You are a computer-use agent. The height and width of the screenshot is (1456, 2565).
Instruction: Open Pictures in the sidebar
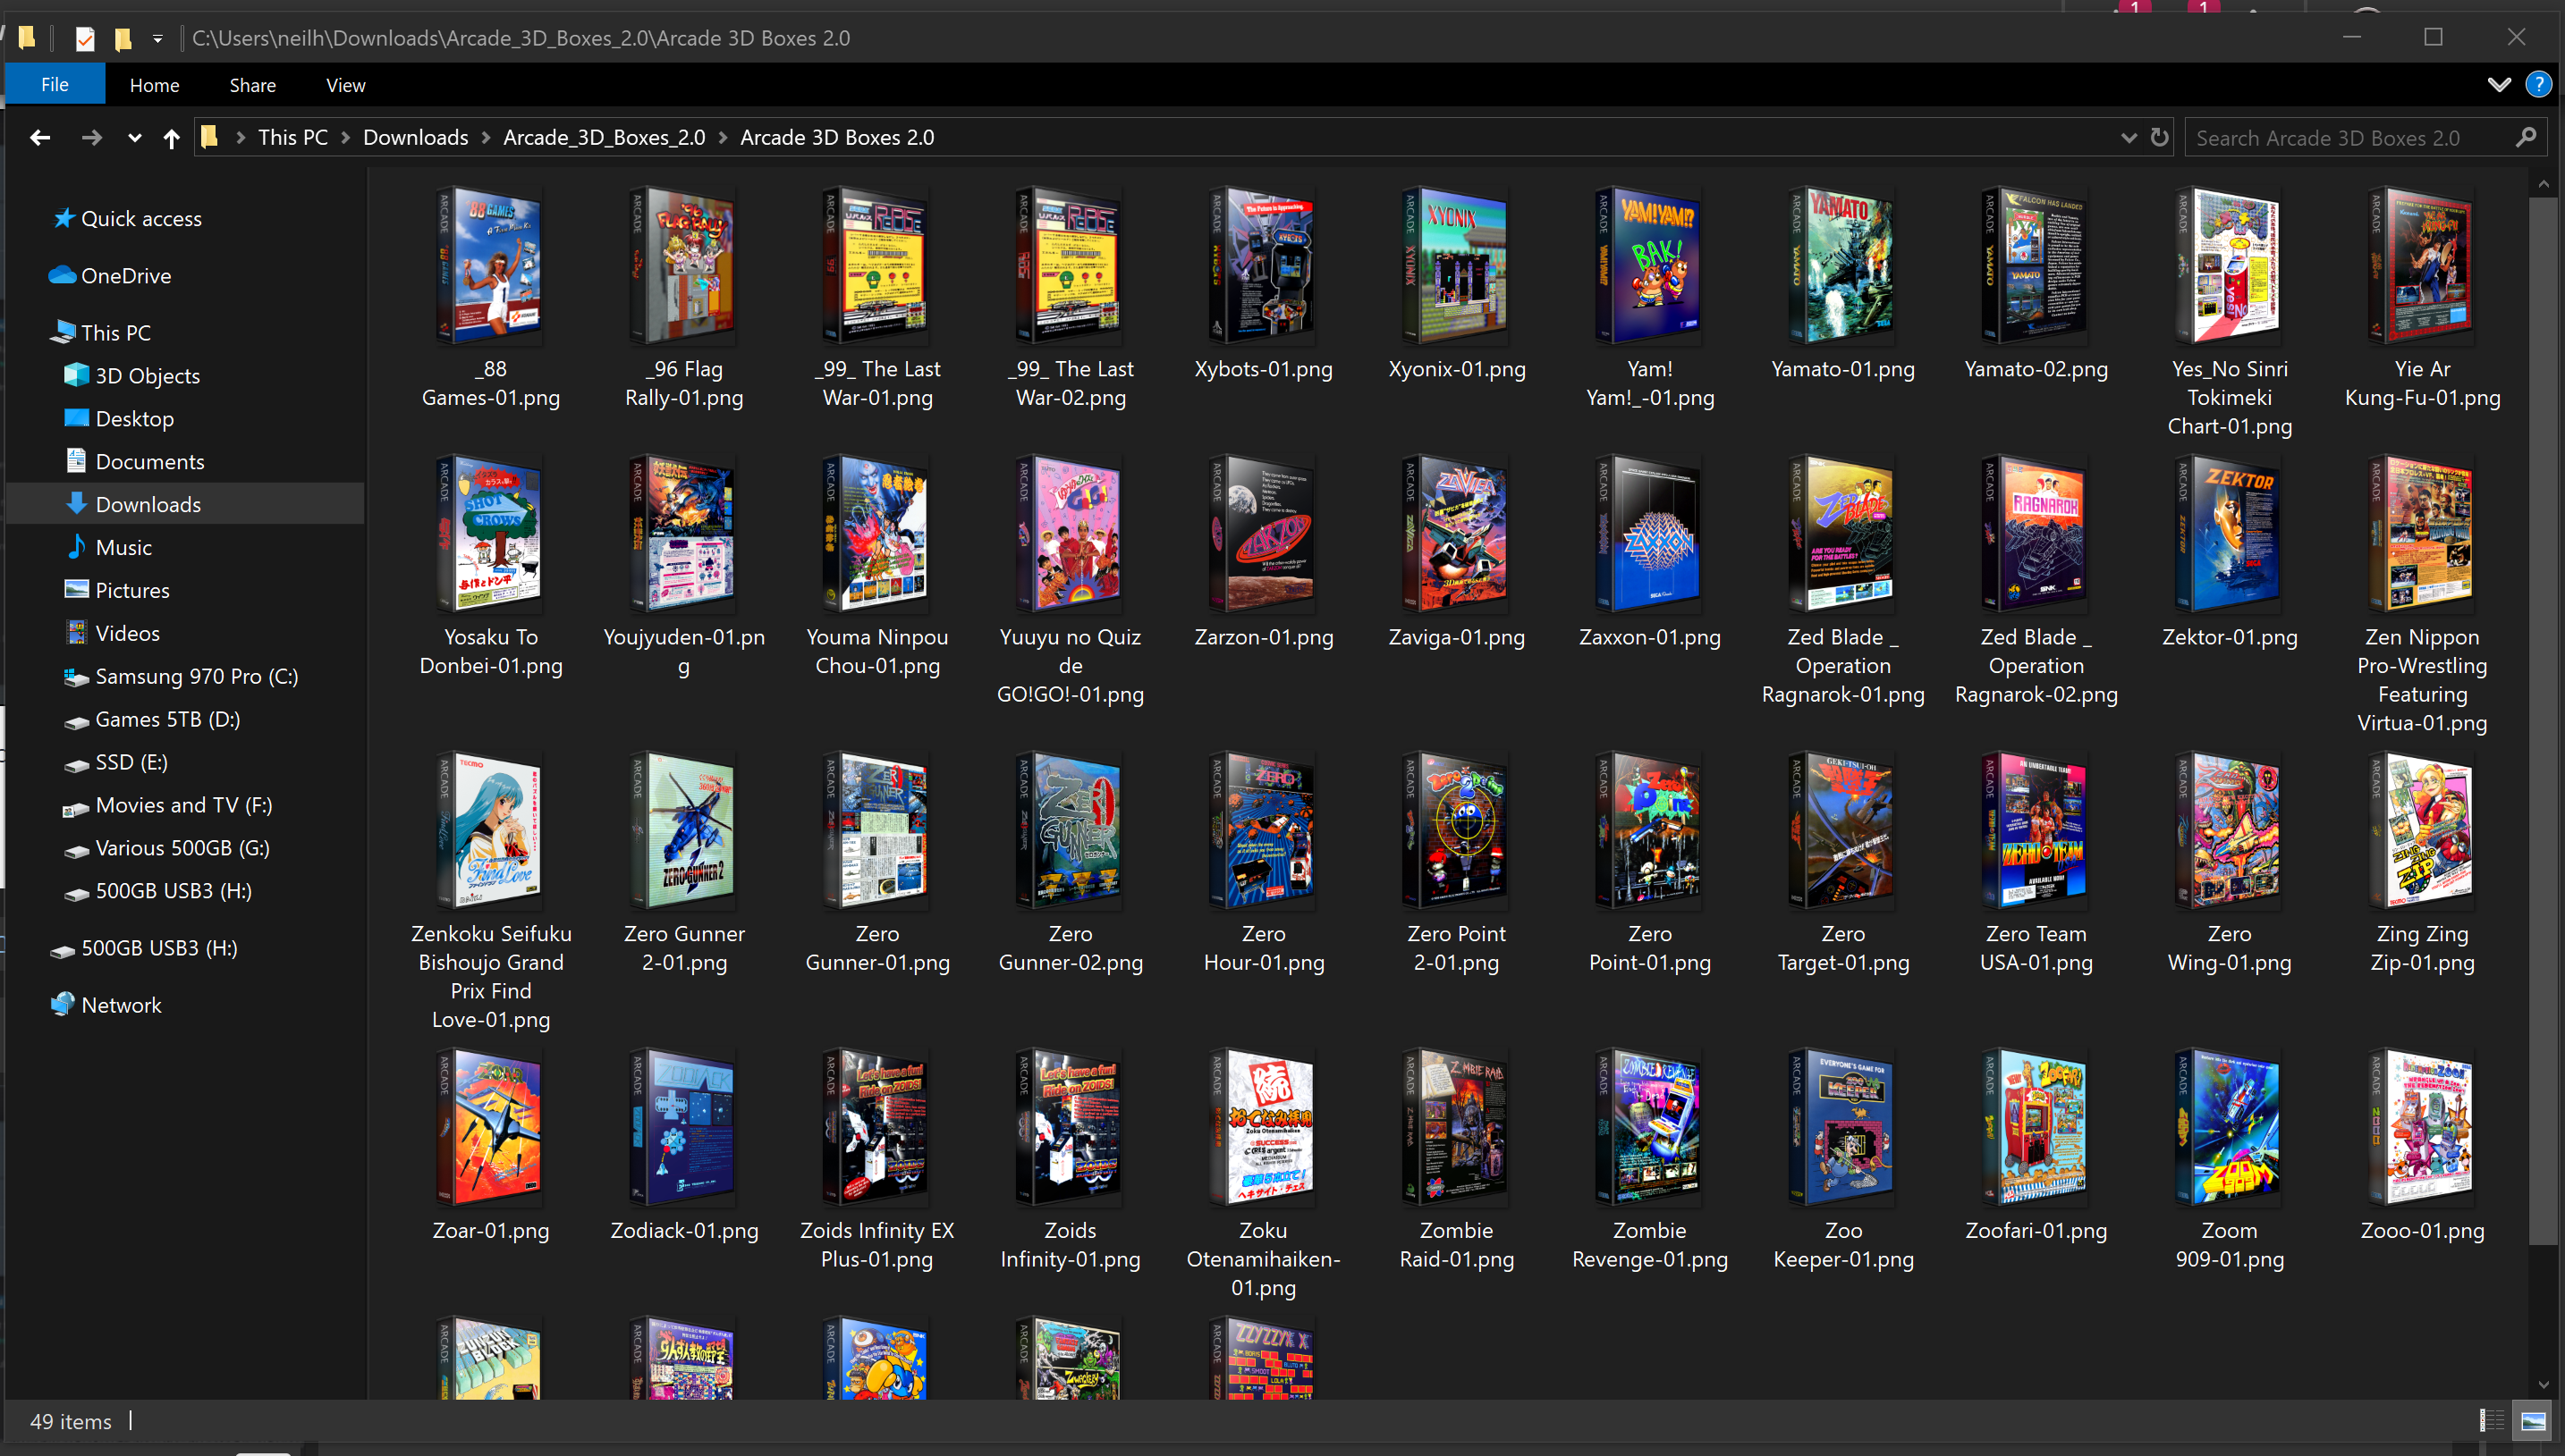click(x=117, y=590)
